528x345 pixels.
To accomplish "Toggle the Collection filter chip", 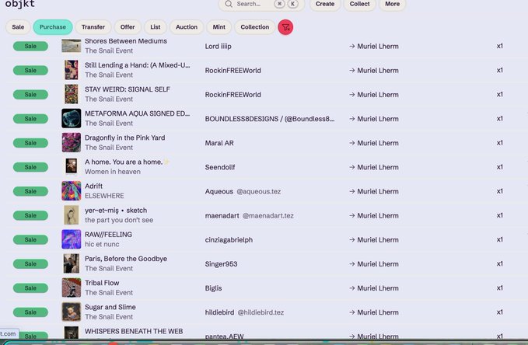I will pos(255,27).
